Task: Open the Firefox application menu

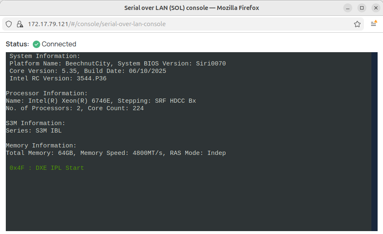Action: [x=373, y=24]
